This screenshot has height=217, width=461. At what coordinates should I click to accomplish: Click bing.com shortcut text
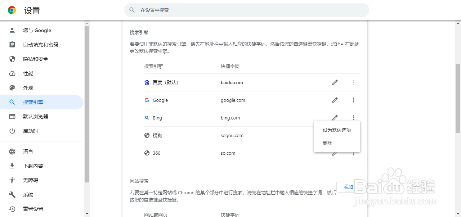coord(230,118)
